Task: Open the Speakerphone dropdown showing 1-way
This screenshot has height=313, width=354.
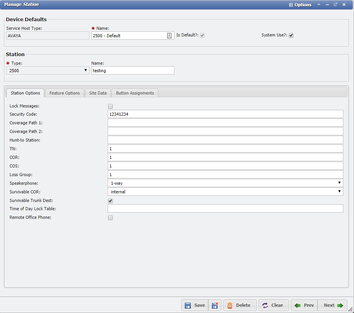Action: [339, 183]
